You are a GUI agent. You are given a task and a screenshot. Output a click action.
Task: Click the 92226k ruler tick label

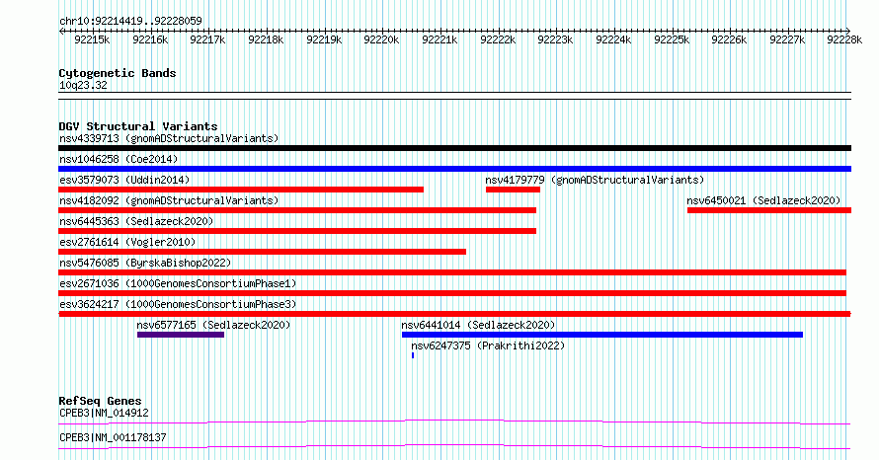pos(729,39)
